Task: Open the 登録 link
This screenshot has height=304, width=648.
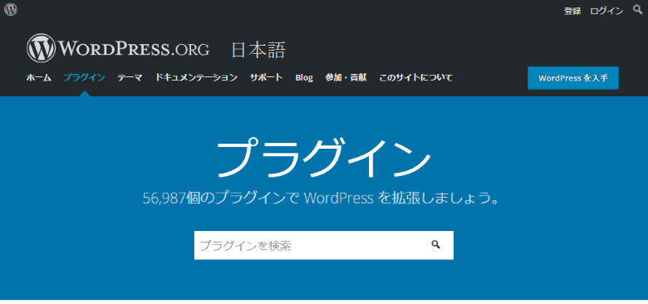Action: click(x=572, y=11)
